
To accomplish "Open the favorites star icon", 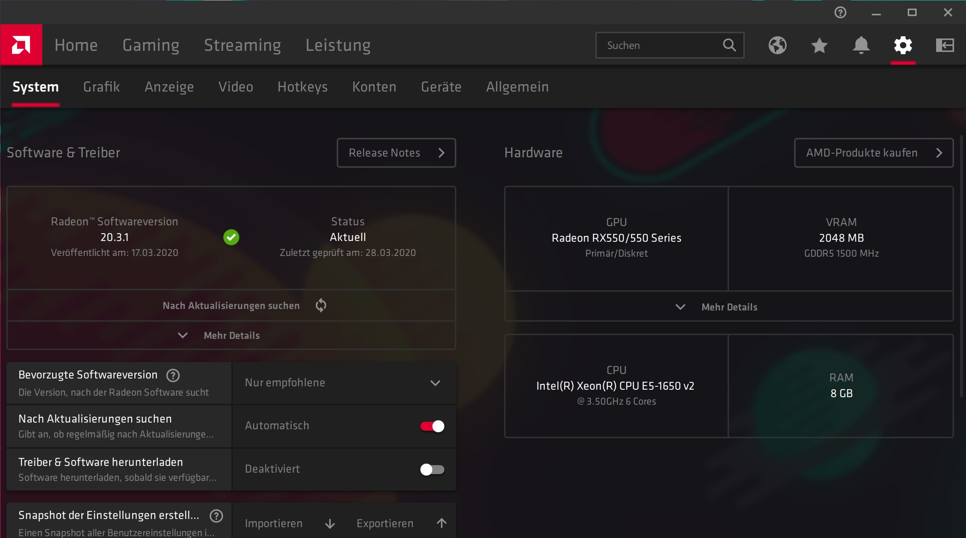I will pyautogui.click(x=820, y=45).
